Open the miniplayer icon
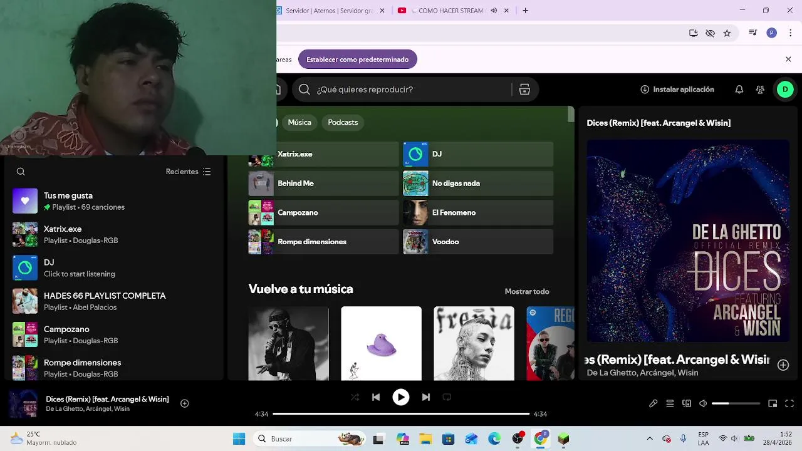802x451 pixels. [x=773, y=403]
